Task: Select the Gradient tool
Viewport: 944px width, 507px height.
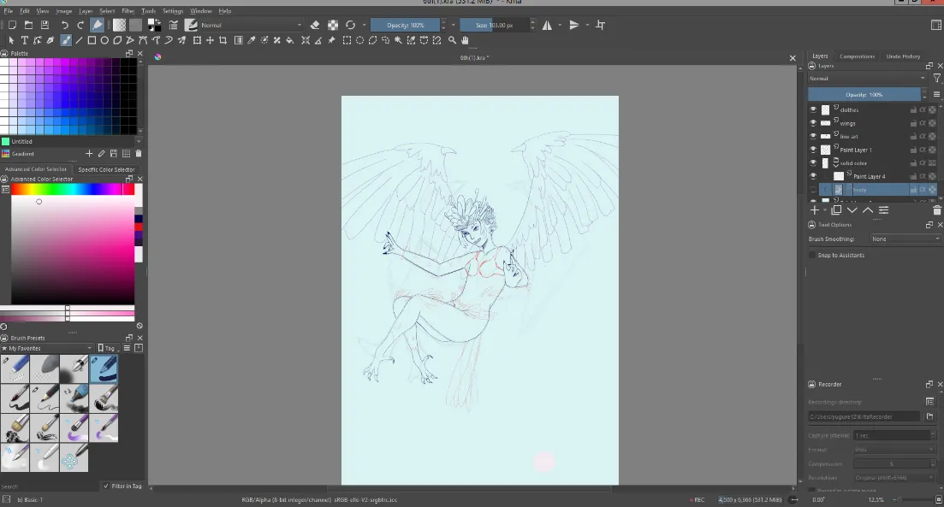Action: (239, 40)
